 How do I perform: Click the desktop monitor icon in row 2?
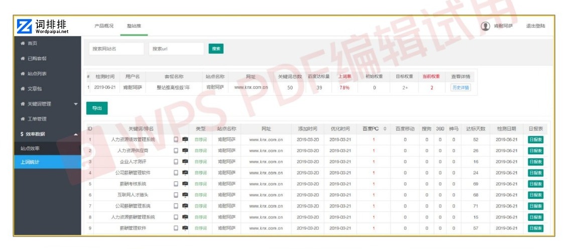185,151
